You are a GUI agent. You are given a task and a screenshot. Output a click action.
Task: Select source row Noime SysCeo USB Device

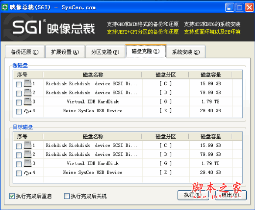click(93, 110)
